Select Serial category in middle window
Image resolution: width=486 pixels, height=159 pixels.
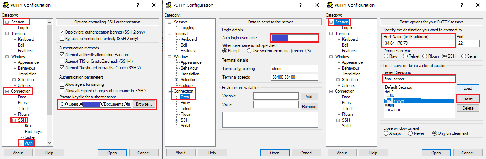click(185, 126)
